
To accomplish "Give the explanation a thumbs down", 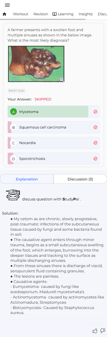I will pyautogui.click(x=103, y=331).
